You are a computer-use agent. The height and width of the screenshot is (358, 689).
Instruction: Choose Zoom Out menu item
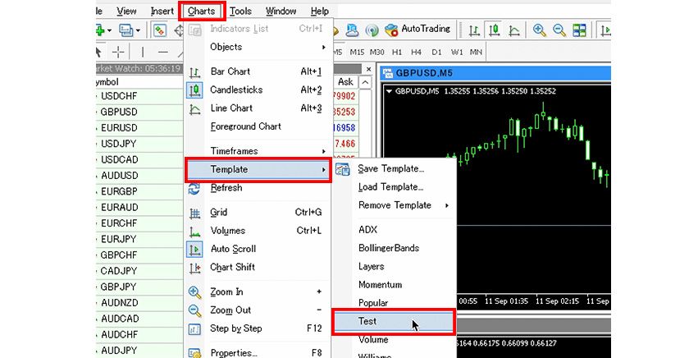(258, 310)
